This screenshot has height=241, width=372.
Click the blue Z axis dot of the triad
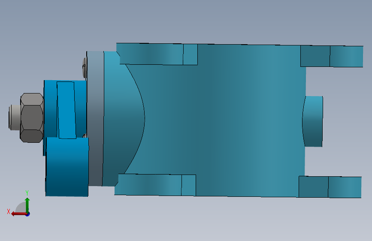tap(28, 214)
